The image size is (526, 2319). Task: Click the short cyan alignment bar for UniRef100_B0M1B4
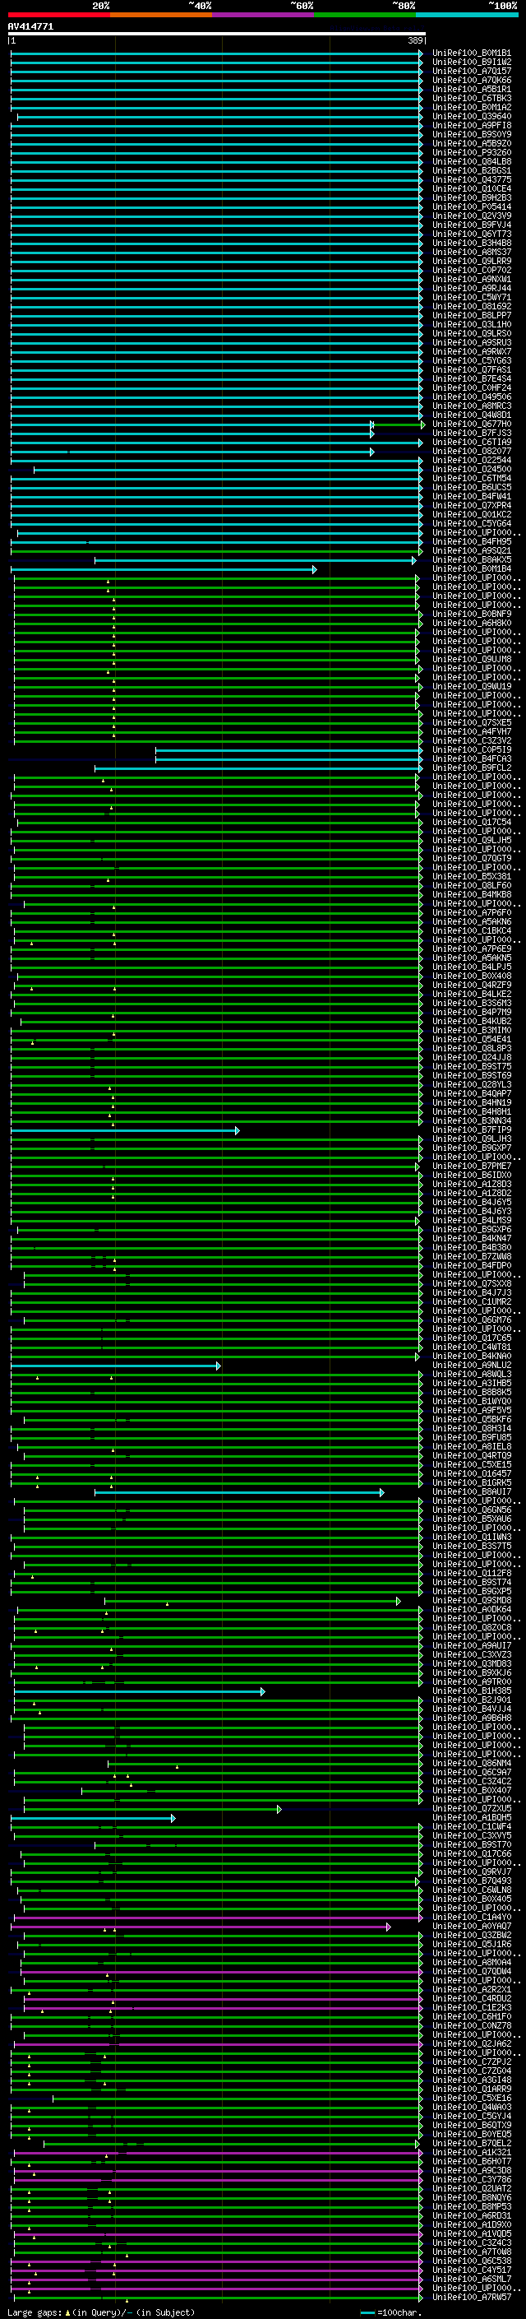point(164,570)
